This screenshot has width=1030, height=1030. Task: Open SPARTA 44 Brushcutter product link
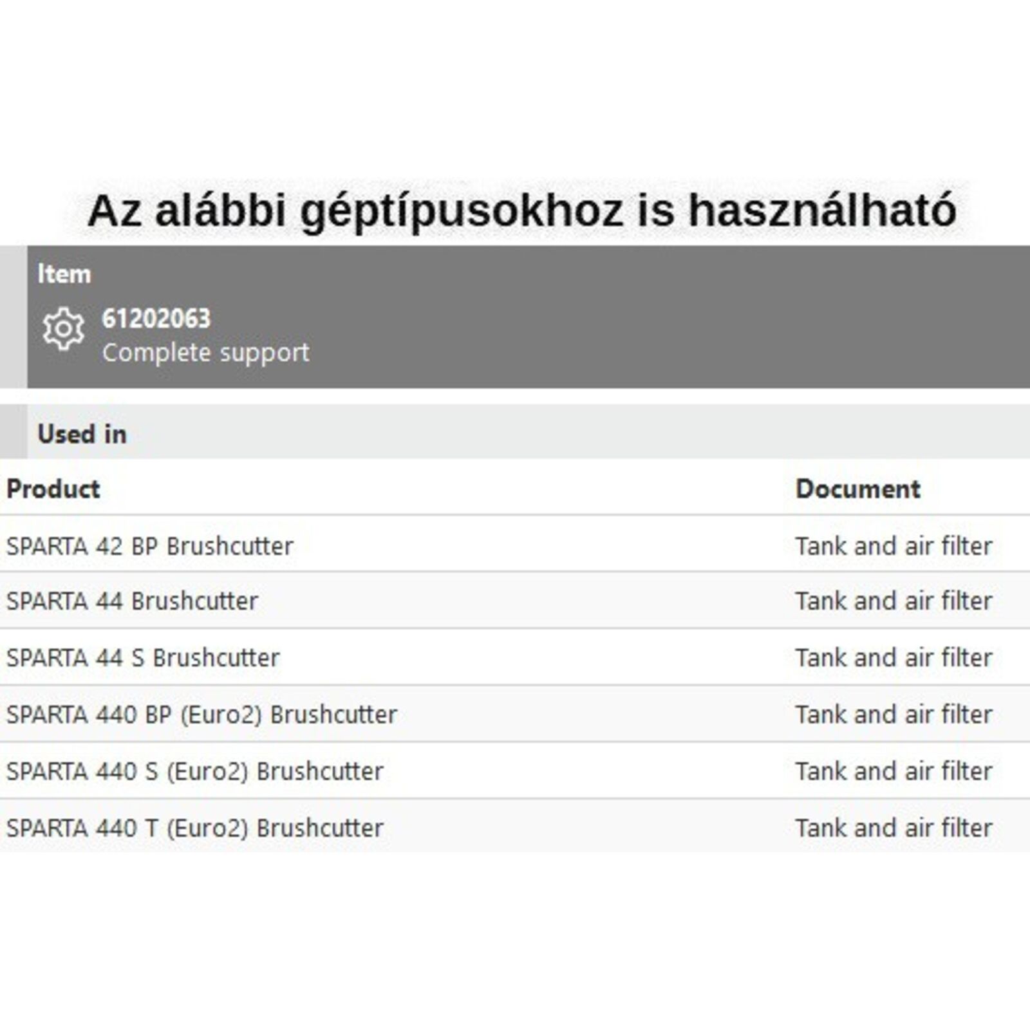coord(132,601)
